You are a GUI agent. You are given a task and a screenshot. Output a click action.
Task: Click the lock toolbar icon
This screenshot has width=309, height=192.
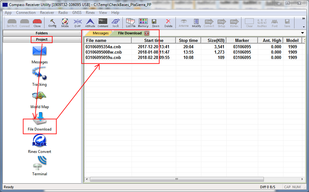(116, 23)
